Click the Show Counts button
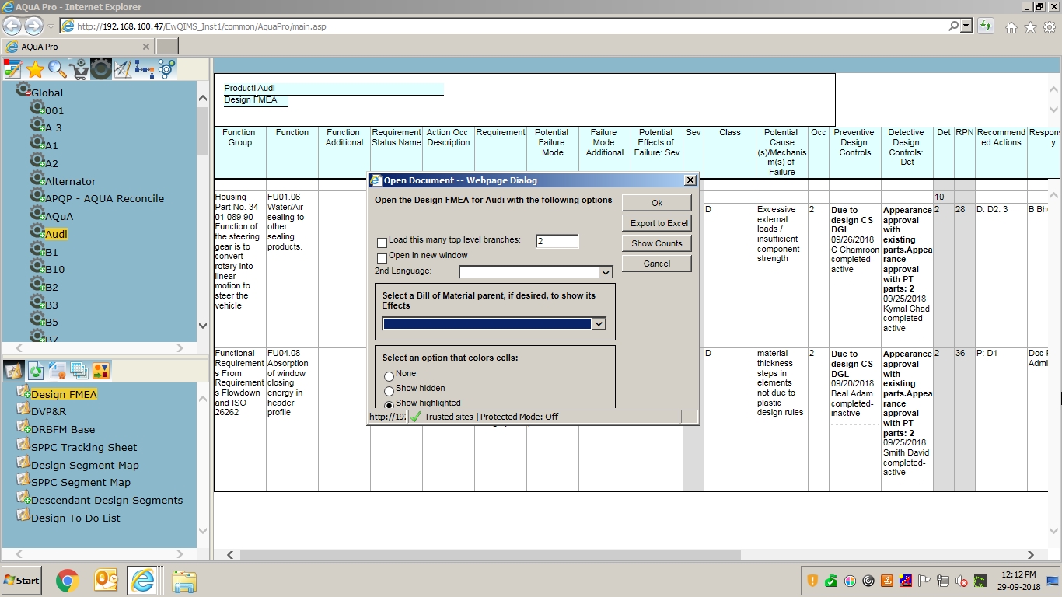 coord(657,243)
